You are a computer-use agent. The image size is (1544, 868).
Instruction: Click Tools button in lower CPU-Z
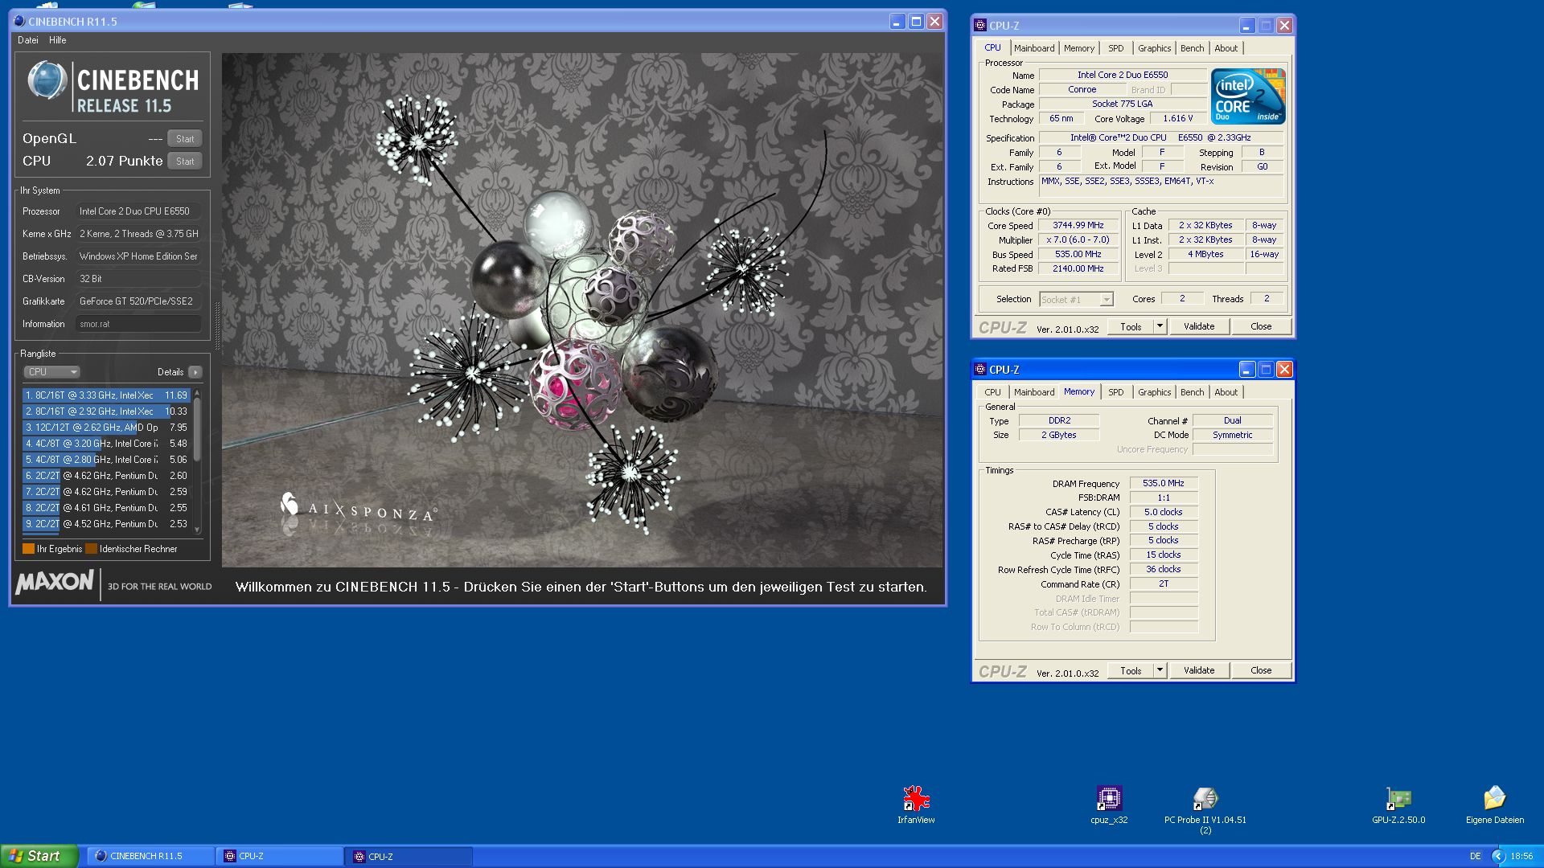[x=1131, y=670]
